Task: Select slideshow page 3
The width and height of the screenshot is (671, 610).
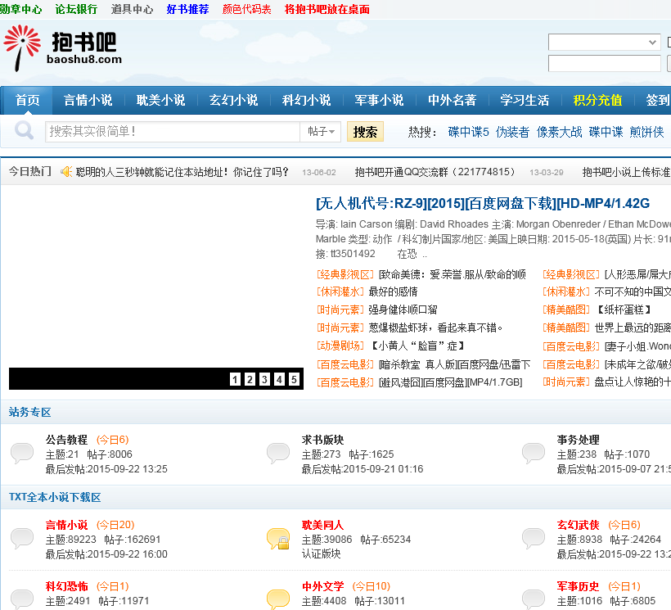Action: click(x=264, y=379)
